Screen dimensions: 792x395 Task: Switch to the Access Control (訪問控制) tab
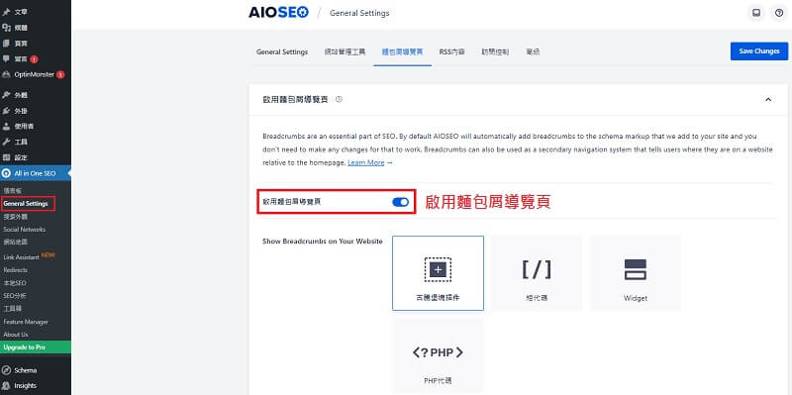pos(495,52)
